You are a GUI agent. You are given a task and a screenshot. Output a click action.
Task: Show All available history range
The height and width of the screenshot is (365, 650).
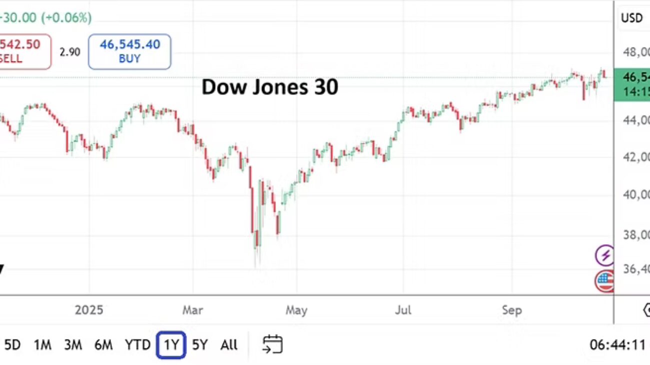coord(229,345)
